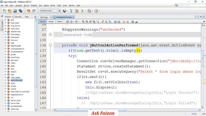Select the newloginform.java editor tab
The image size is (206, 116).
pyautogui.click(x=64, y=17)
